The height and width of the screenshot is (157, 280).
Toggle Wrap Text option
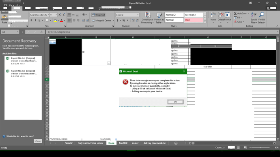click(98, 15)
